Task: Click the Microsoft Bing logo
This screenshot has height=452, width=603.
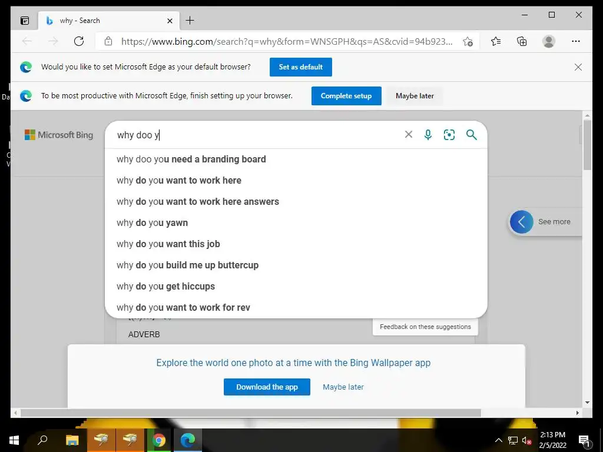Action: click(59, 135)
